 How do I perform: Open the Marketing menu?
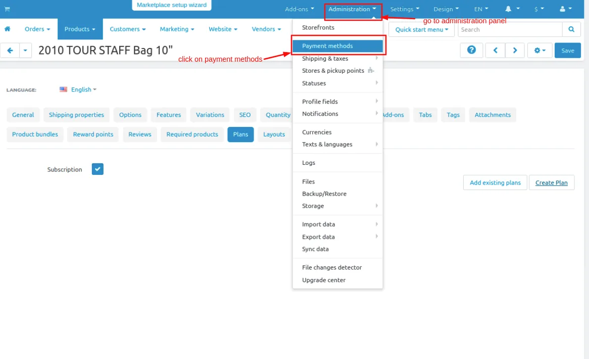pos(177,29)
